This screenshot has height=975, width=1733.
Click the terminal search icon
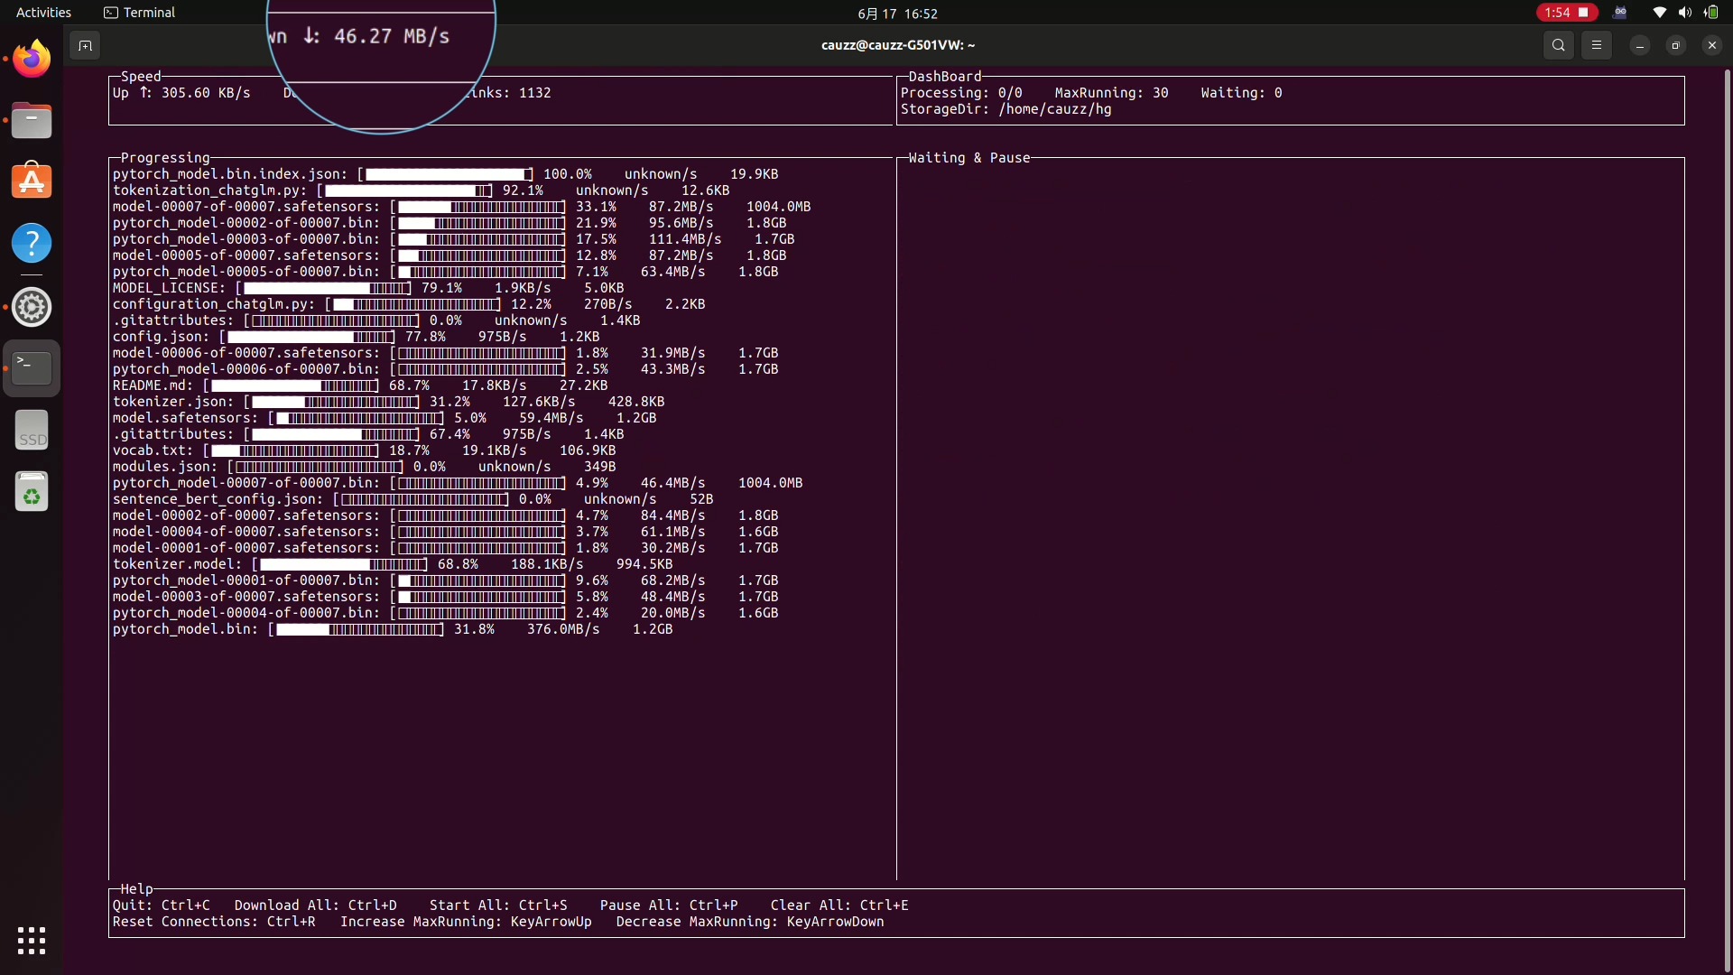tap(1558, 45)
